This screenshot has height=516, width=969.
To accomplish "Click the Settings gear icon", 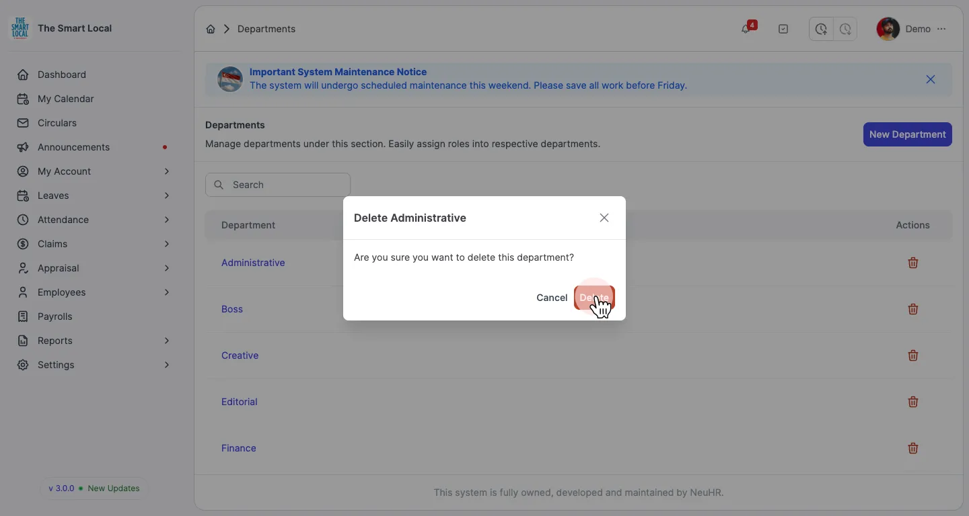I will (23, 365).
